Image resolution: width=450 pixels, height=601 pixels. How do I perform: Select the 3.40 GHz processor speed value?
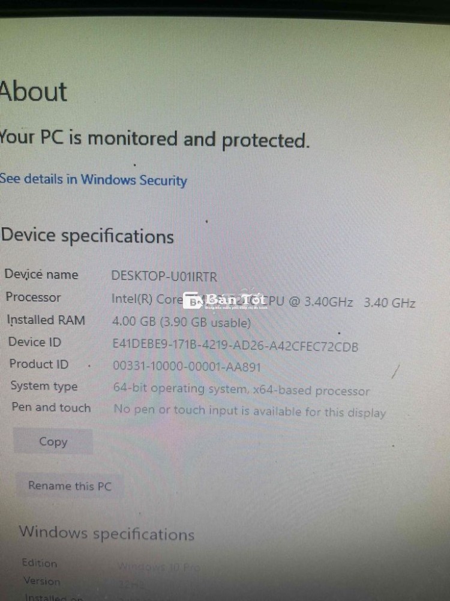(x=389, y=303)
